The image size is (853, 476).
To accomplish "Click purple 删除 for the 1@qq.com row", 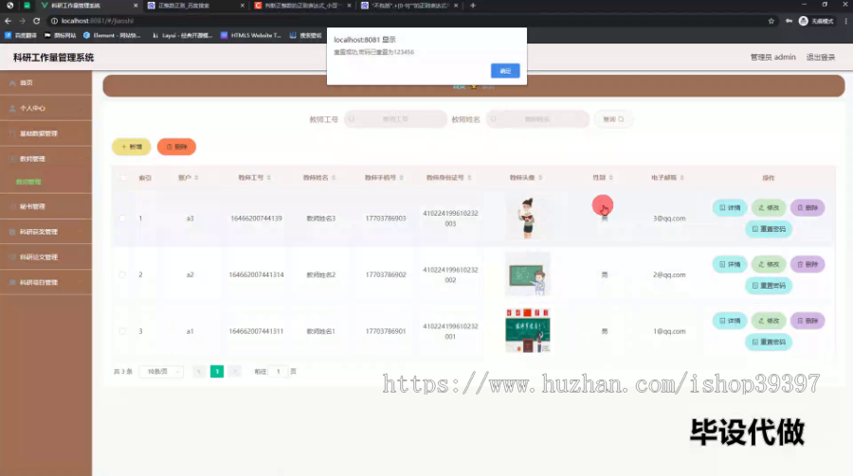I will point(808,321).
